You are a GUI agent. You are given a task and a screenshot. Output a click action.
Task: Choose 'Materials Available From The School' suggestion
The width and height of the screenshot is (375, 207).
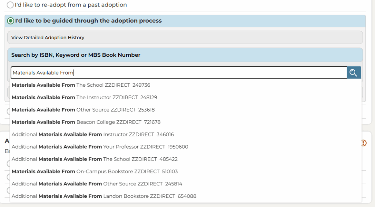81,85
